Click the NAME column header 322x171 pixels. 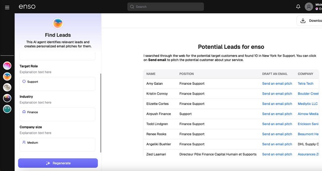click(x=151, y=74)
